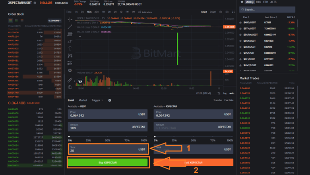Image resolution: width=310 pixels, height=175 pixels.
Task: Expand the Trigger order type dropdown
Action: click(97, 100)
